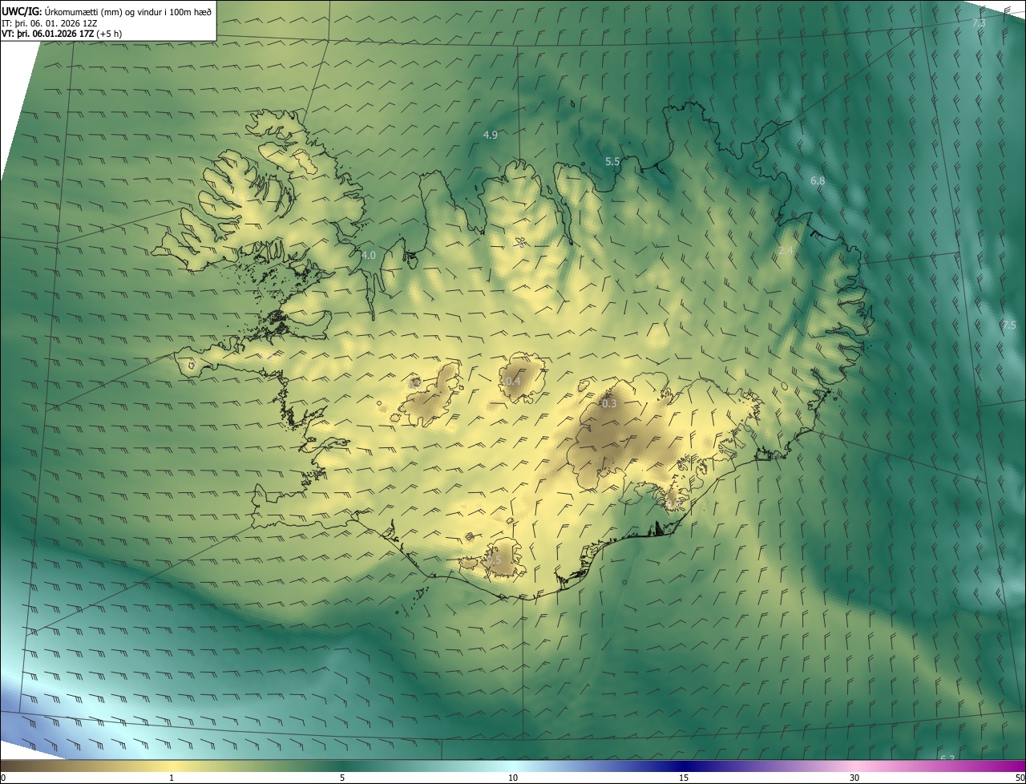The image size is (1026, 784).
Task: Click the 30 tick label on the color scale
Action: pos(854,778)
